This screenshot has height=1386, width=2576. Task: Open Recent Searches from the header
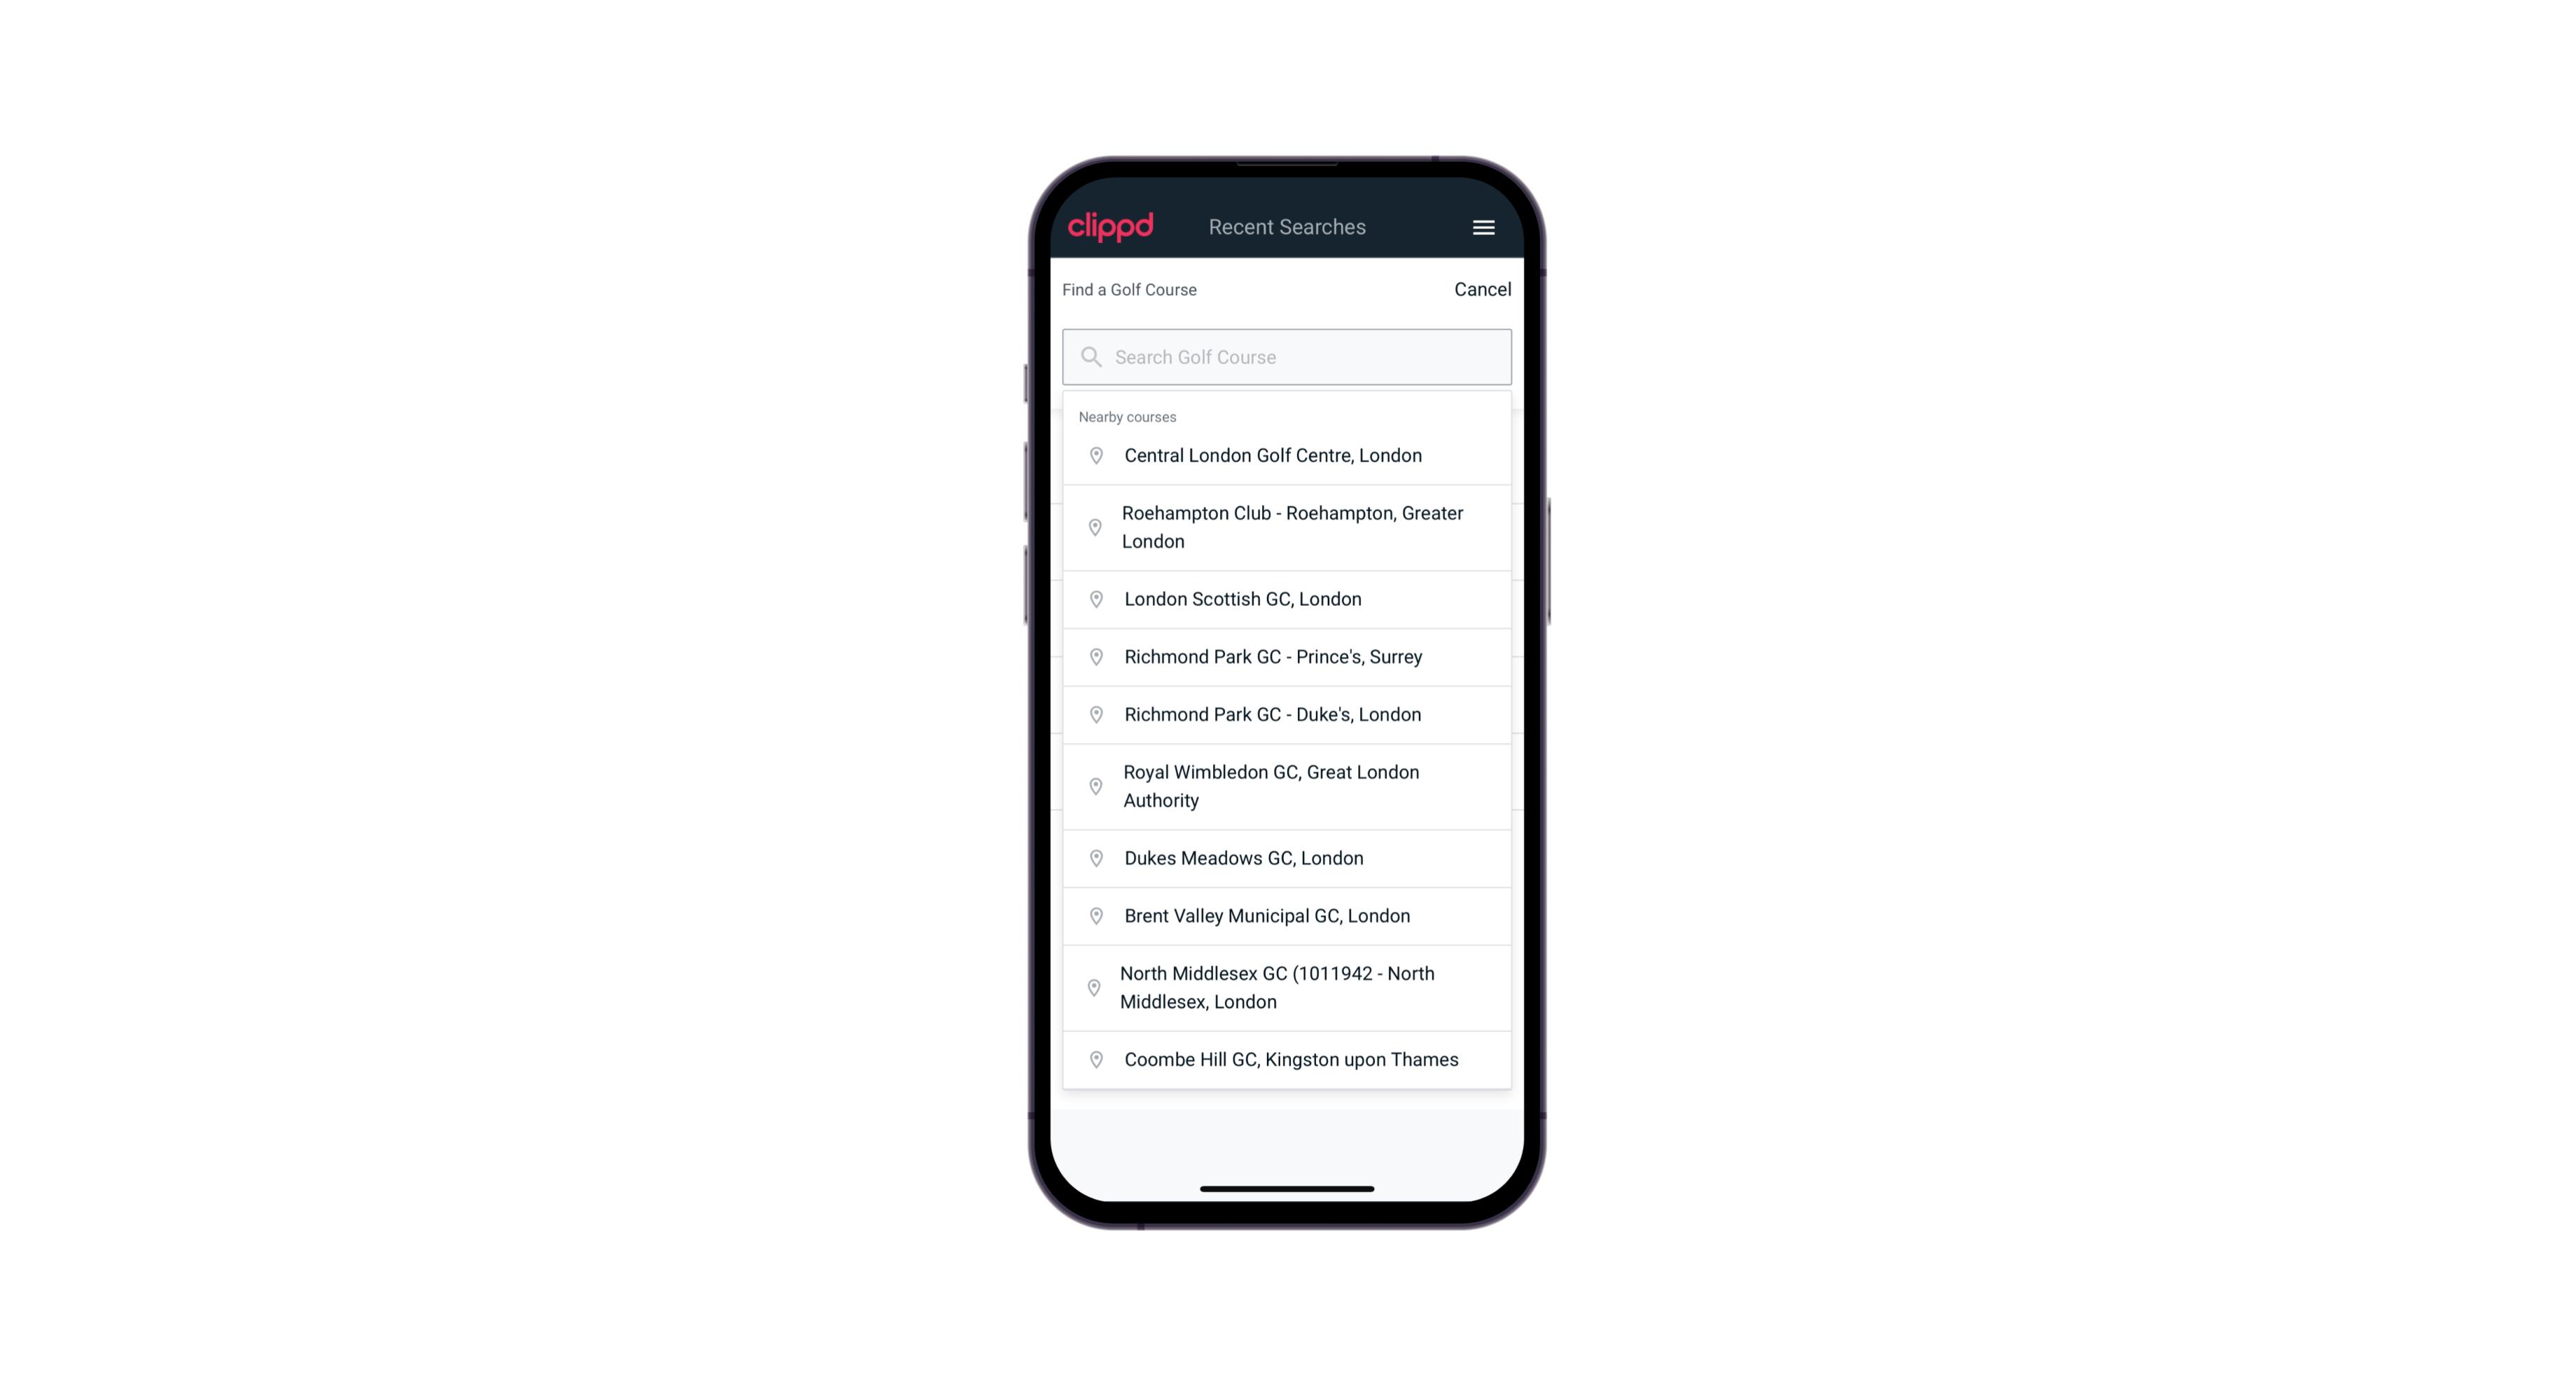coord(1287,226)
